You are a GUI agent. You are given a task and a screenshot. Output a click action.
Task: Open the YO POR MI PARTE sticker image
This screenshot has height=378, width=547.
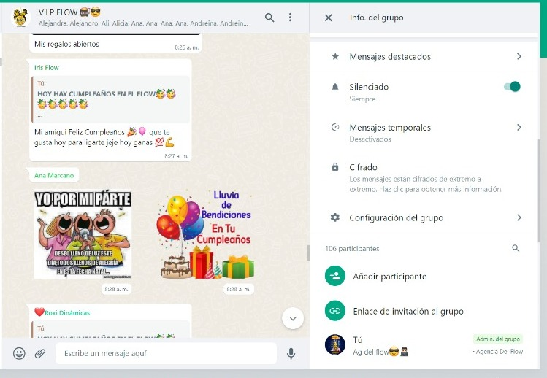tap(83, 234)
